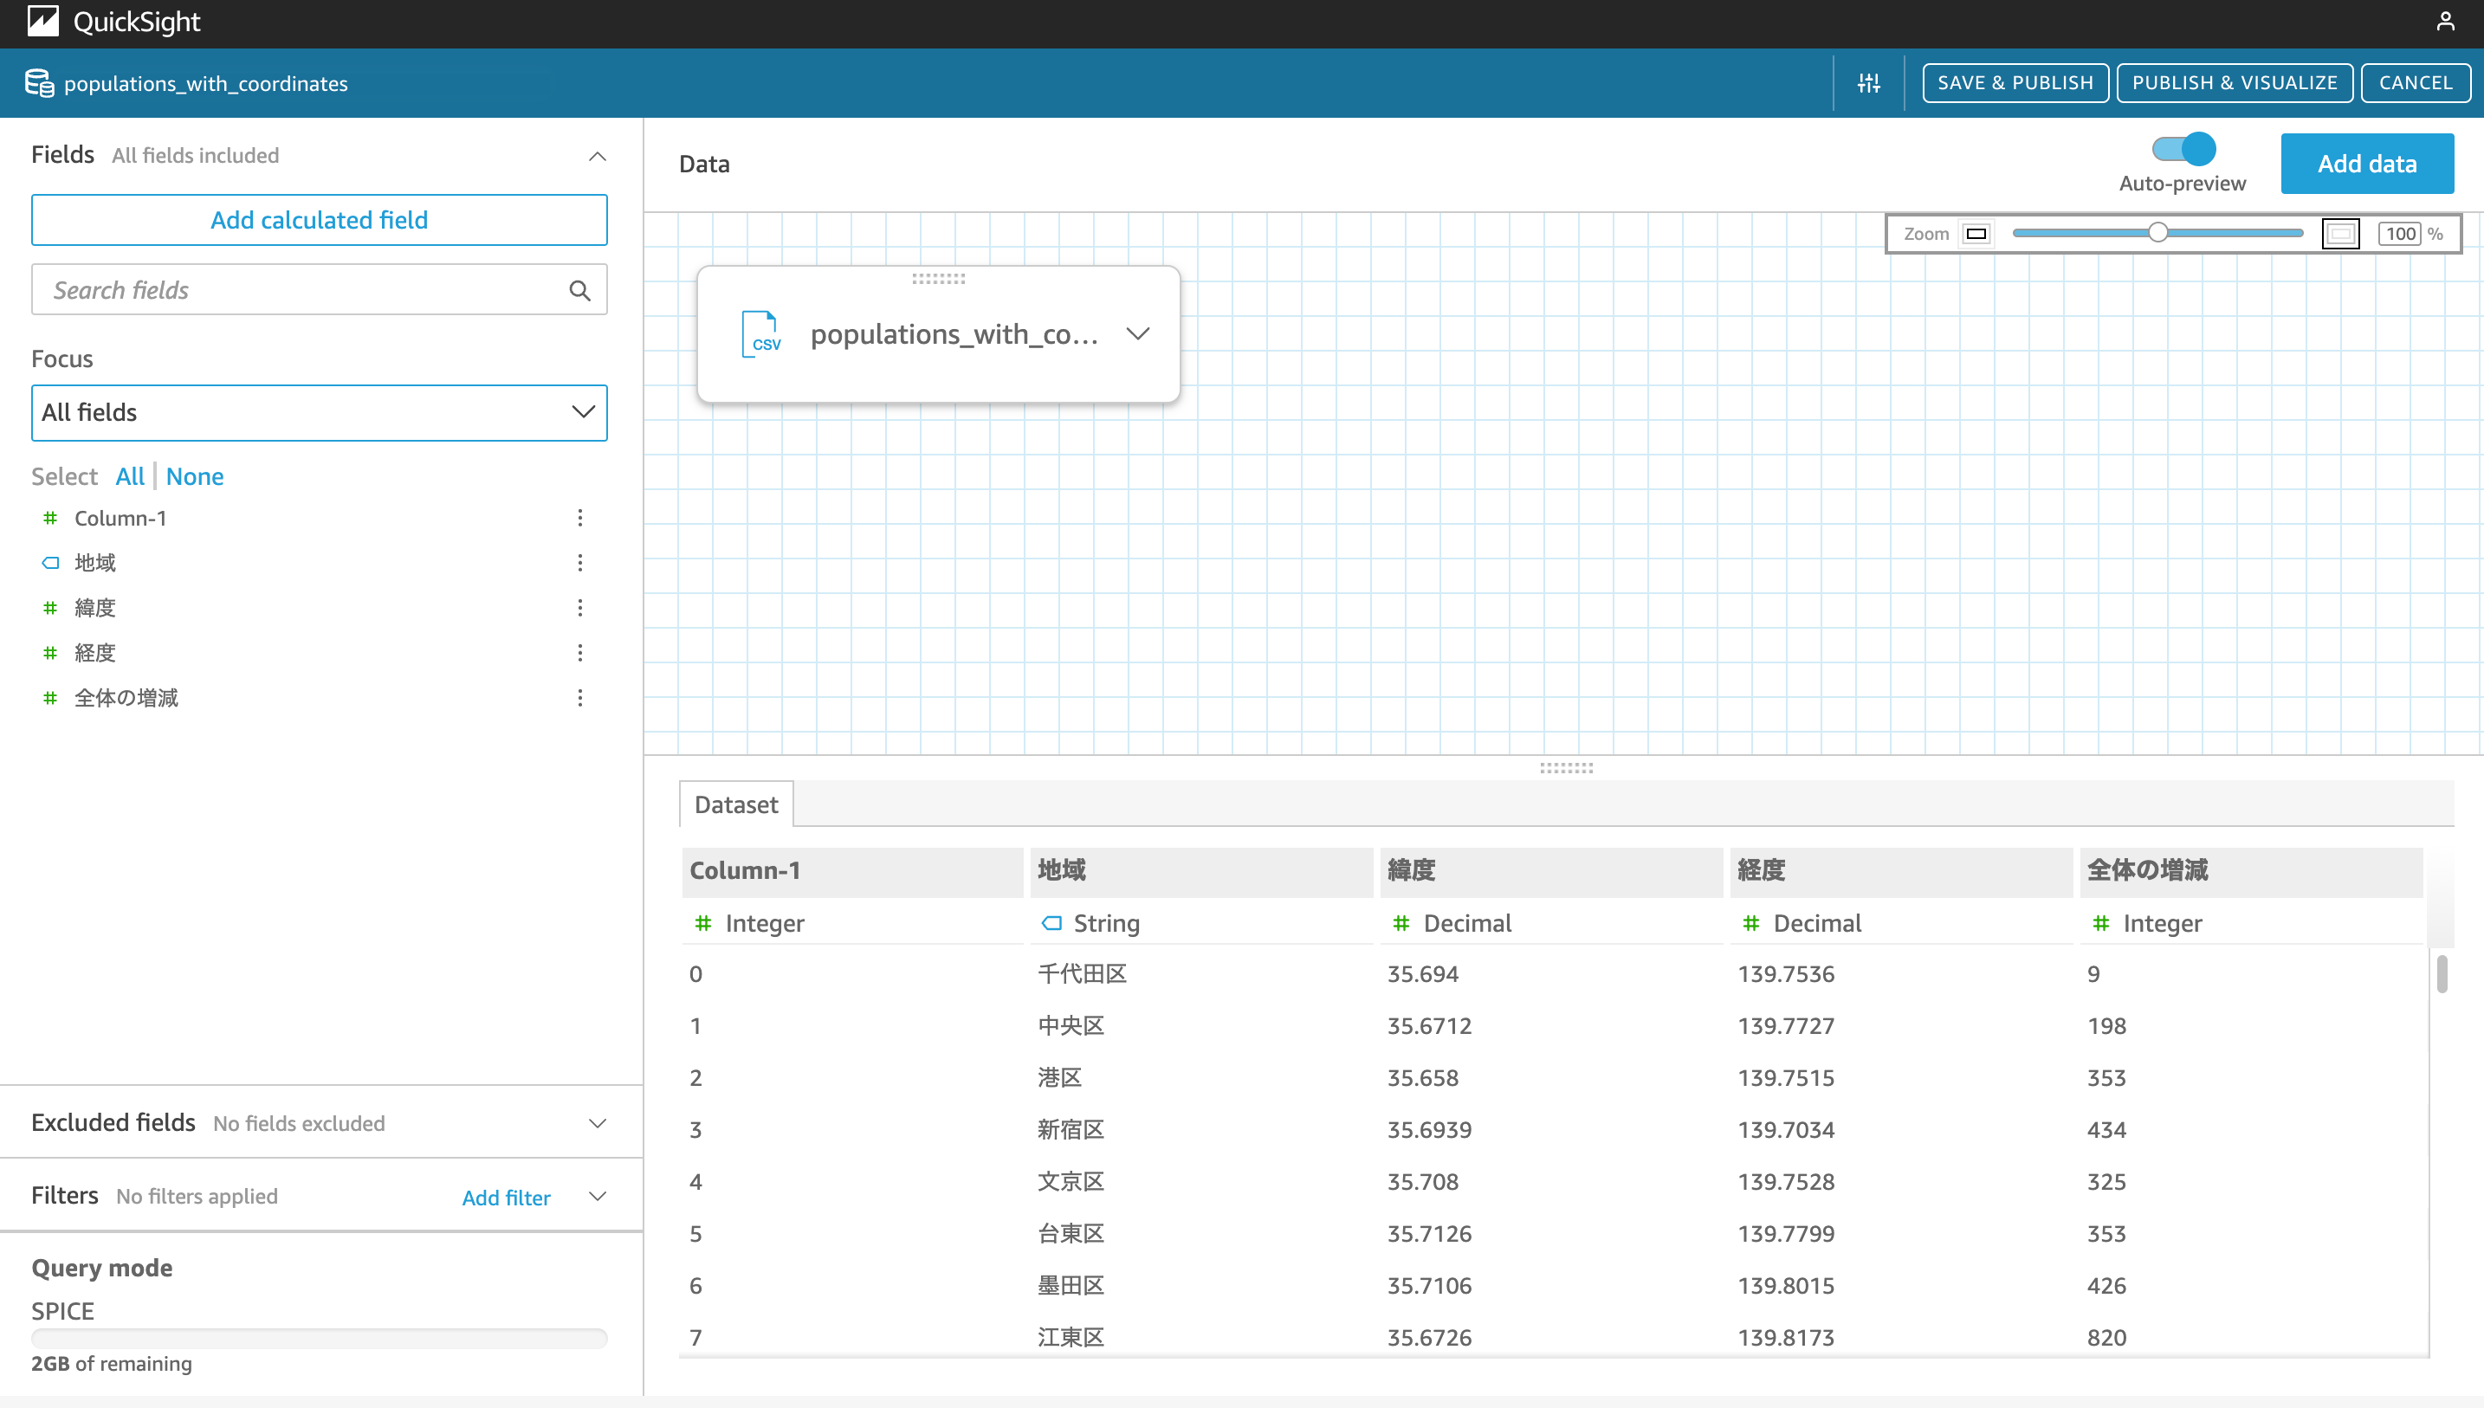The height and width of the screenshot is (1408, 2484).
Task: Click the fit-to-view zoom icon
Action: (2340, 233)
